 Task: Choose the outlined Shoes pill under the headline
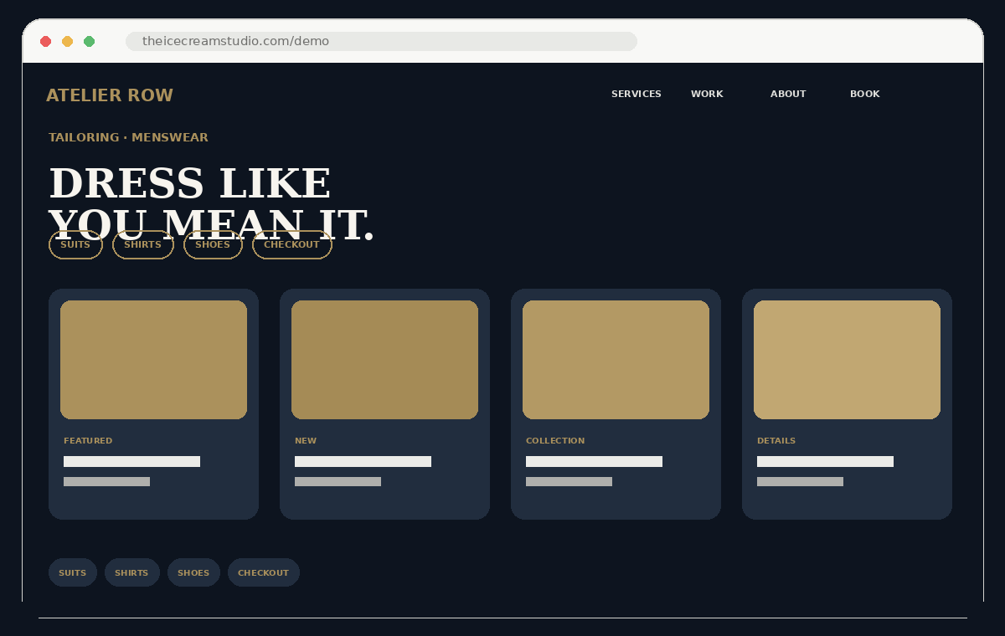[213, 244]
